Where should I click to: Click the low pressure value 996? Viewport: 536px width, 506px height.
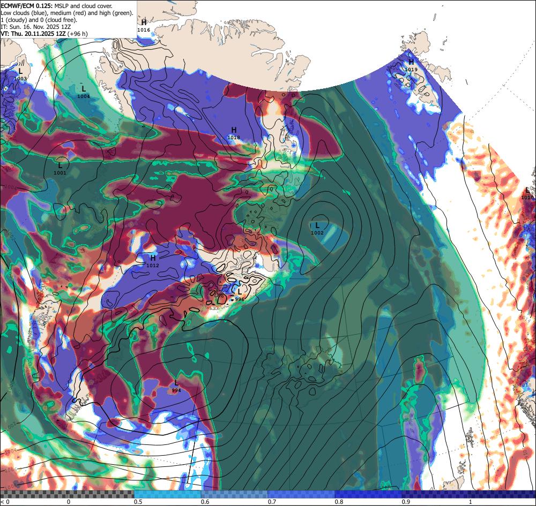(240, 299)
